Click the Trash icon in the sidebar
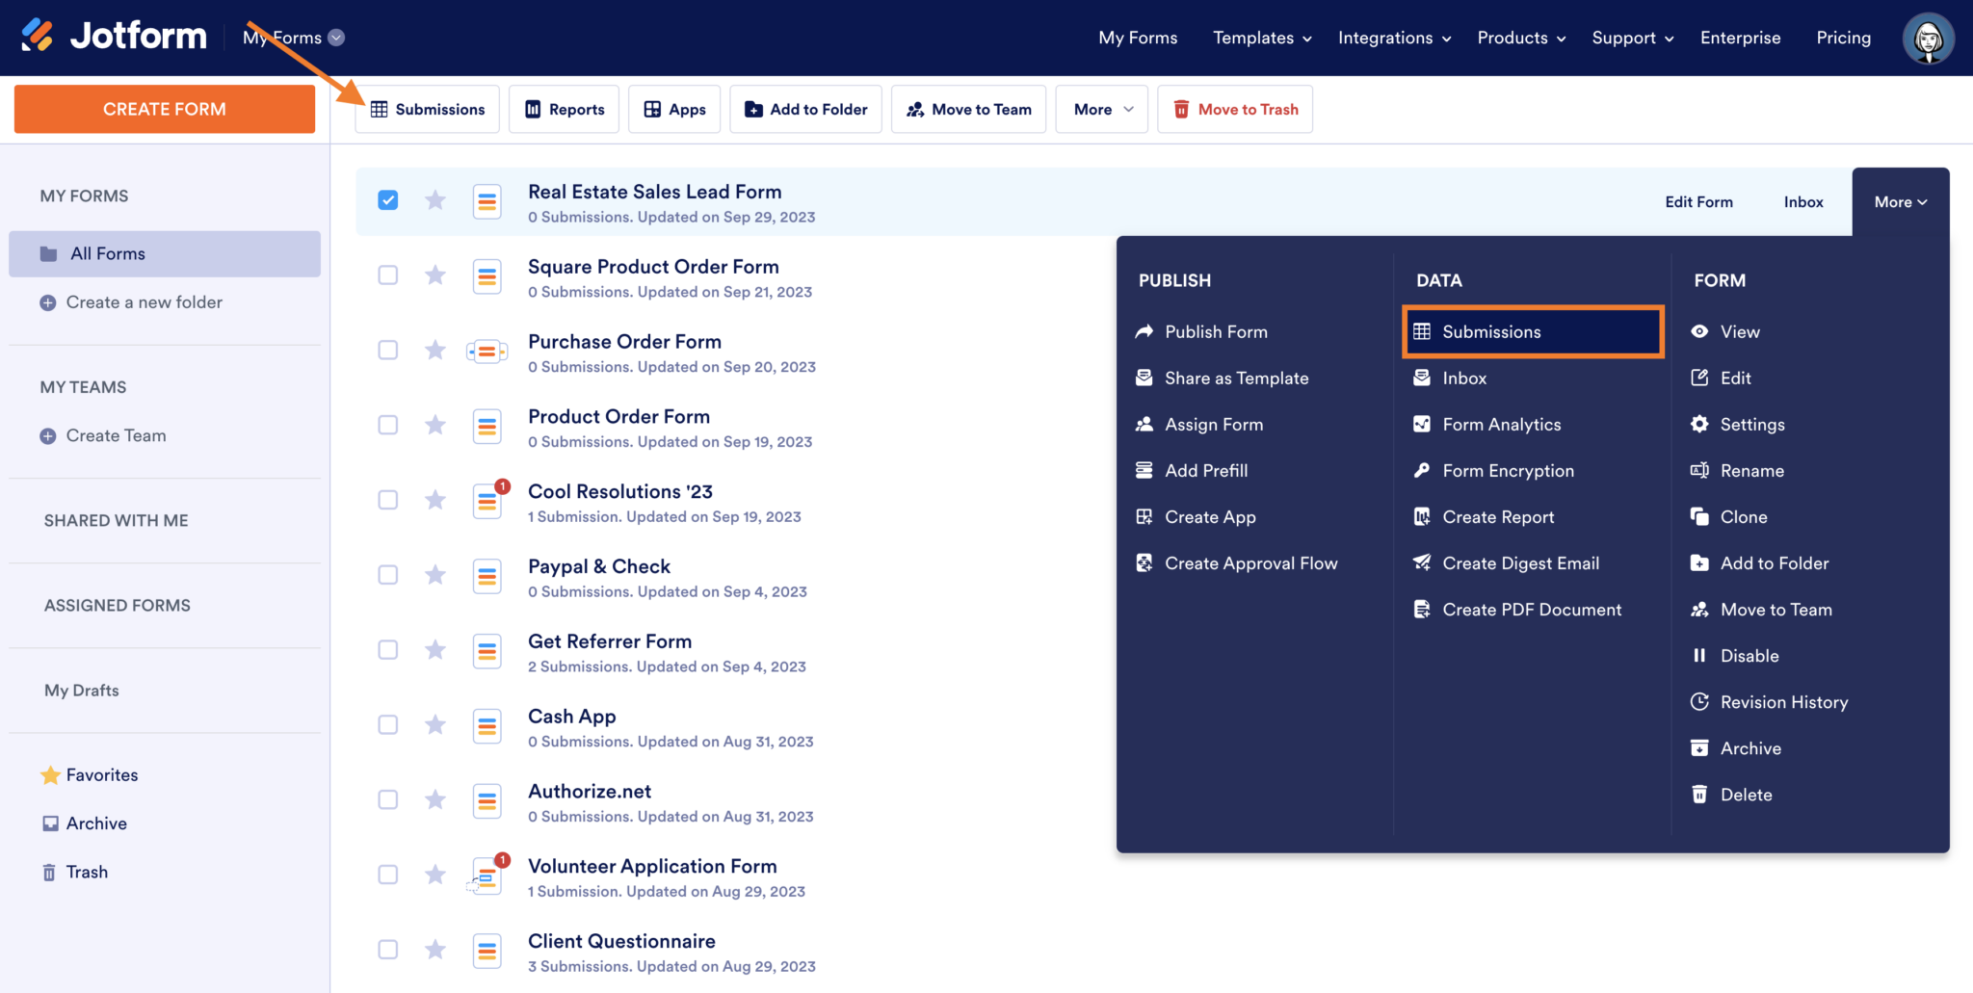1973x993 pixels. click(50, 871)
